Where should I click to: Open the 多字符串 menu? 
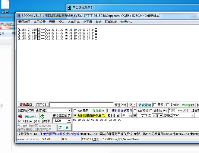pos(74,22)
